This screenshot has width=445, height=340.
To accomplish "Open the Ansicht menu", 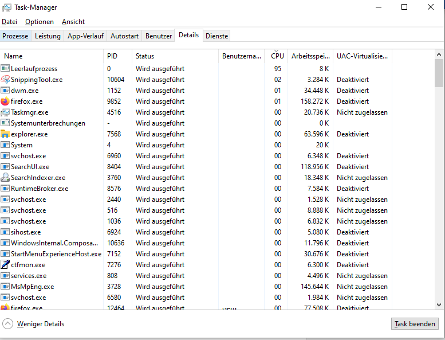I will point(73,22).
